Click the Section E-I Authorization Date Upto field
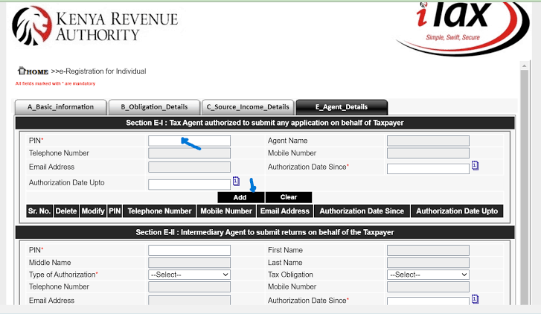541x314 pixels. point(190,185)
